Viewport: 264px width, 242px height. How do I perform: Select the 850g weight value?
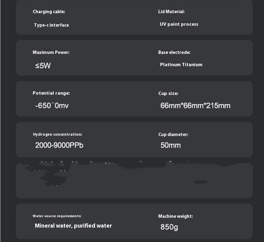click(x=169, y=227)
